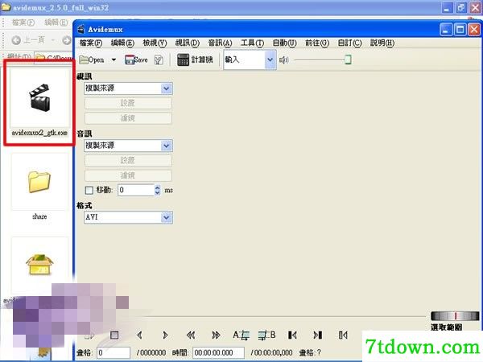Viewport: 483px width, 362px height.
Task: Click the speaker volume icon
Action: tap(283, 60)
